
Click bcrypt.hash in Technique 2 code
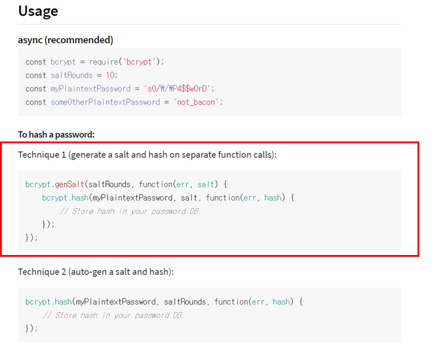click(49, 302)
